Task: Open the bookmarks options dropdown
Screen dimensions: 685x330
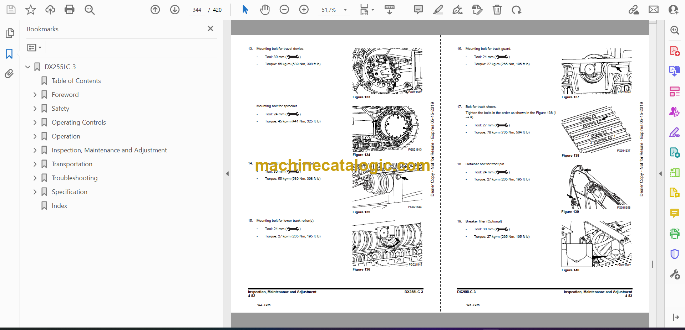Action: coord(34,47)
